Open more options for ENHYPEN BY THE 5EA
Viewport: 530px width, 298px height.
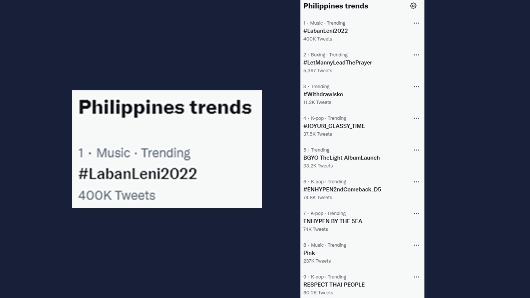(416, 214)
